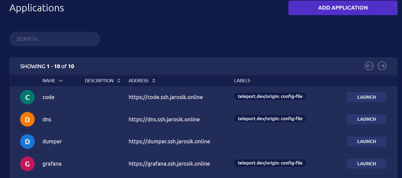Viewport: 402px width, 178px height.
Task: Click the red grafana application icon
Action: pos(27,163)
